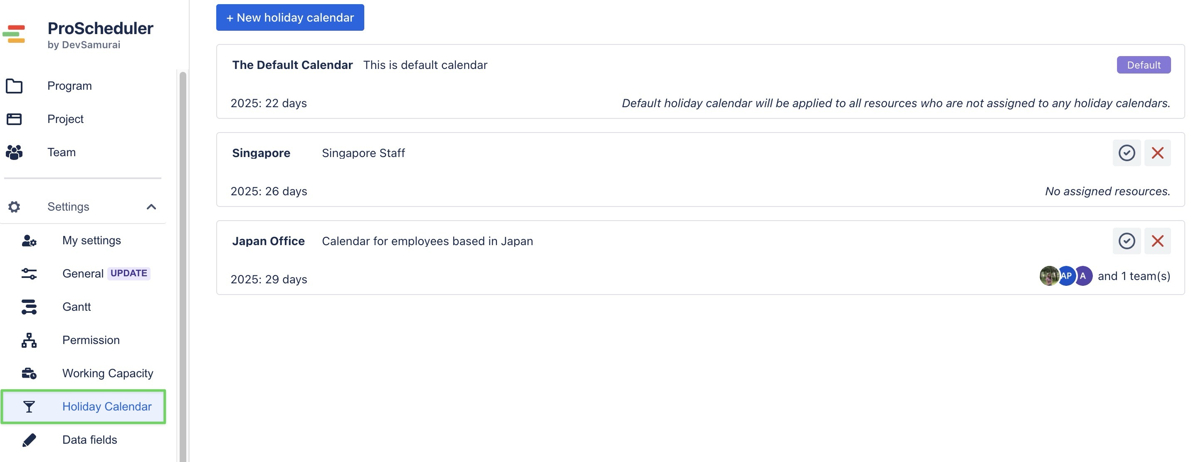Click the sidebar vertical scrollbar
Screen dimensions: 1201x462
click(x=183, y=265)
